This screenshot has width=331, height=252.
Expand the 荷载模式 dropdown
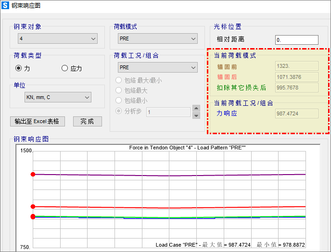click(157, 38)
